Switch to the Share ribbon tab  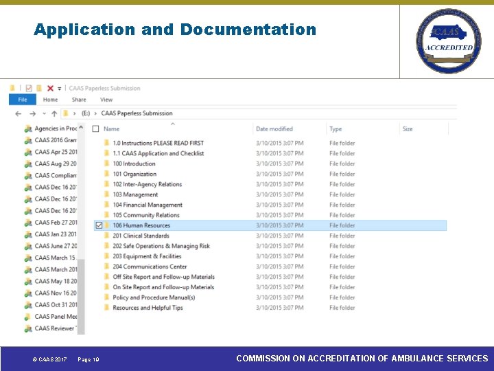pyautogui.click(x=79, y=100)
